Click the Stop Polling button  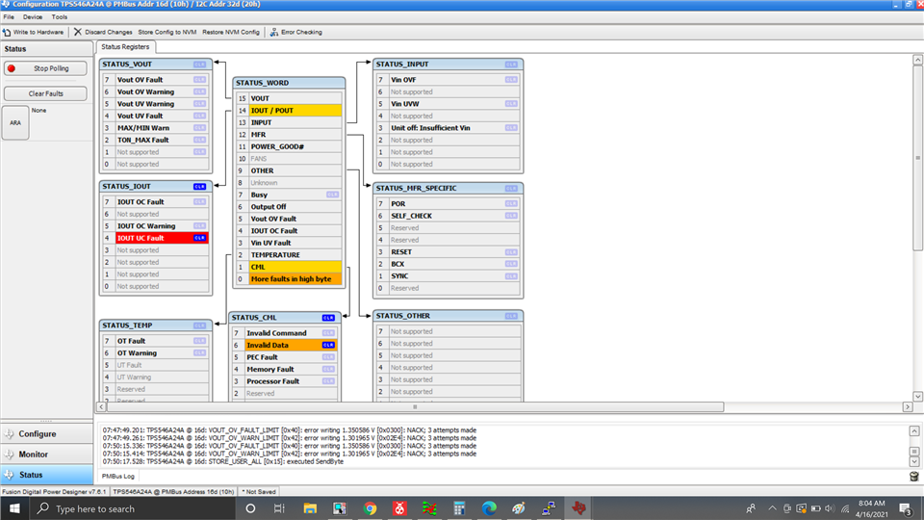[x=45, y=68]
